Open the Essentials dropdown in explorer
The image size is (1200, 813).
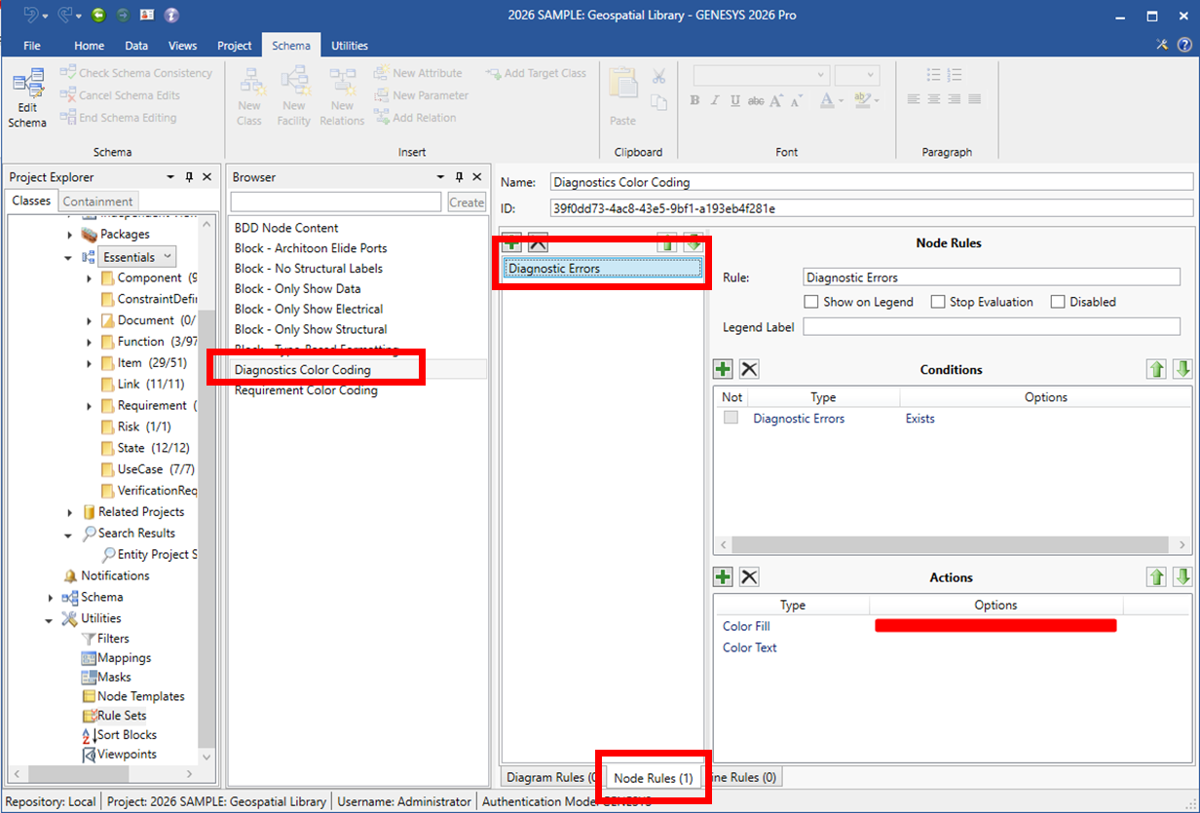point(168,257)
